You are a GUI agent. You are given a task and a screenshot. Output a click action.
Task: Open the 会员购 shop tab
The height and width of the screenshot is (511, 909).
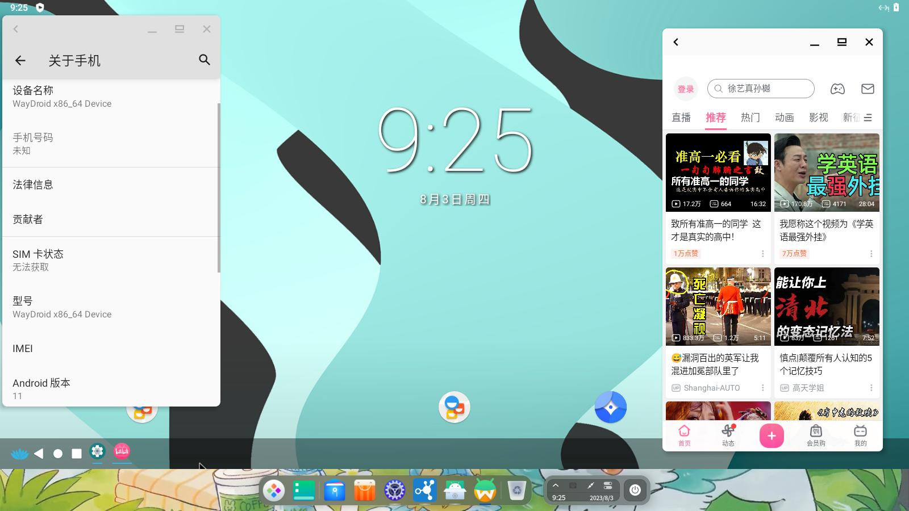click(x=816, y=435)
